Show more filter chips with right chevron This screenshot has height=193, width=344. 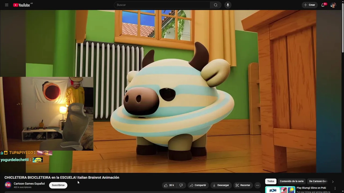point(333,181)
